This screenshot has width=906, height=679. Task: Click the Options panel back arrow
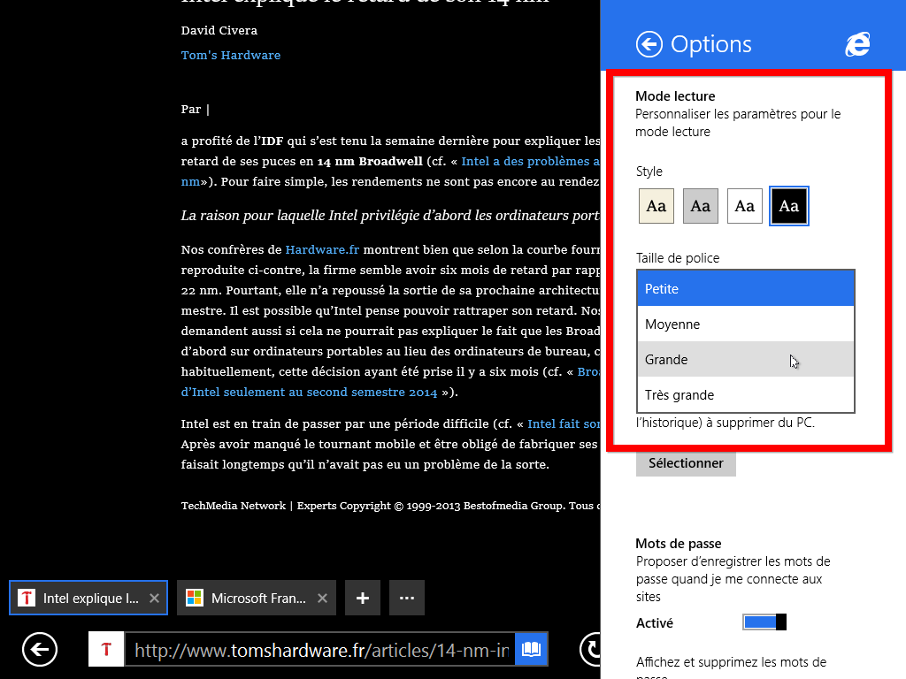click(649, 44)
